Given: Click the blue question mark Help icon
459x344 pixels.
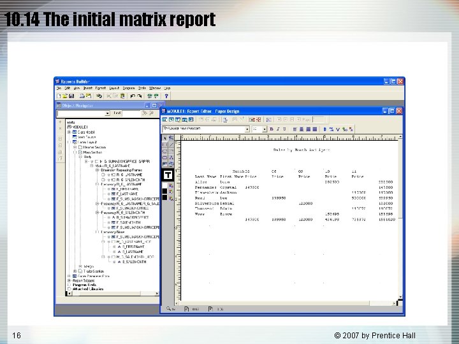Looking at the screenshot, I should click(x=166, y=96).
